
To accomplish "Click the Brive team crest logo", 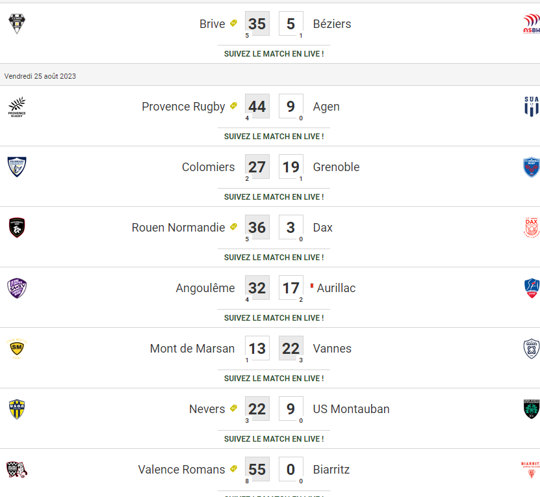I will 17,23.
